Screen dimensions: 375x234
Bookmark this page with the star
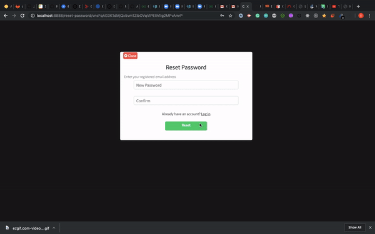click(x=230, y=16)
